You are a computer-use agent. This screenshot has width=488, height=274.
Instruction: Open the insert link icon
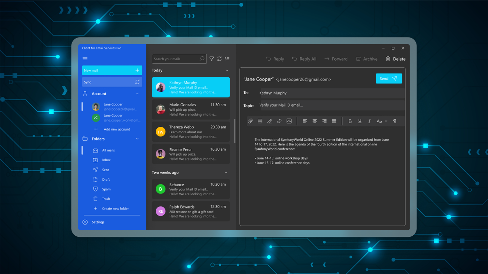[x=279, y=121]
